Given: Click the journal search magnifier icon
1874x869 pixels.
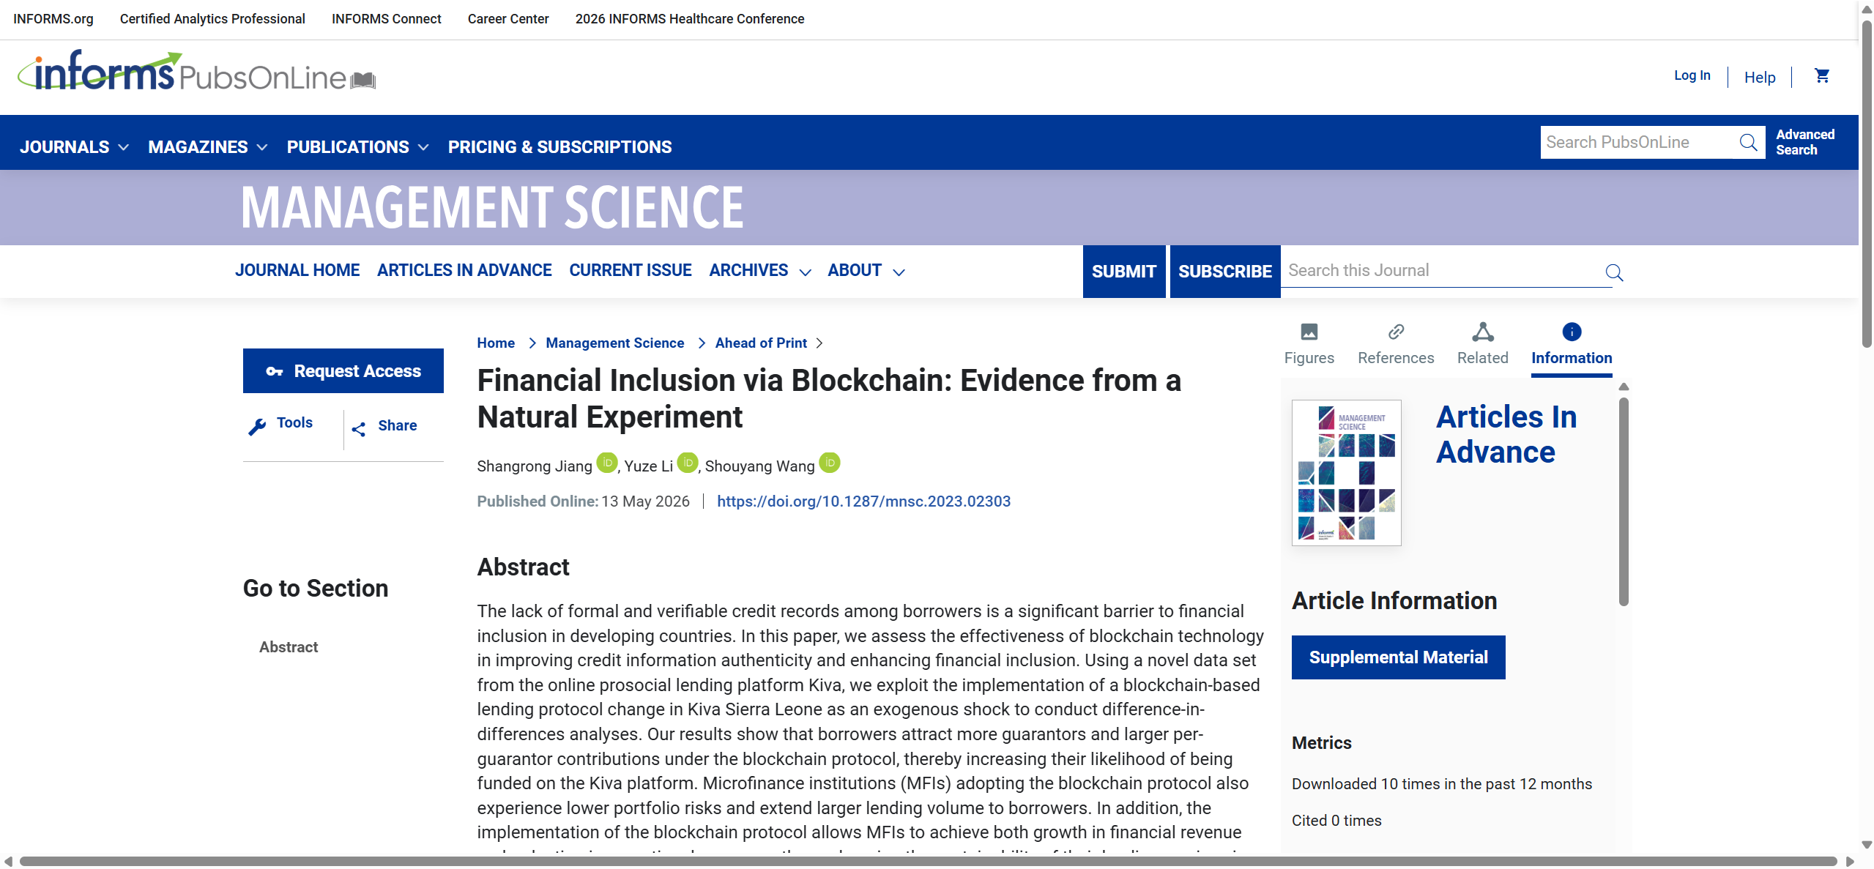Looking at the screenshot, I should (x=1614, y=272).
